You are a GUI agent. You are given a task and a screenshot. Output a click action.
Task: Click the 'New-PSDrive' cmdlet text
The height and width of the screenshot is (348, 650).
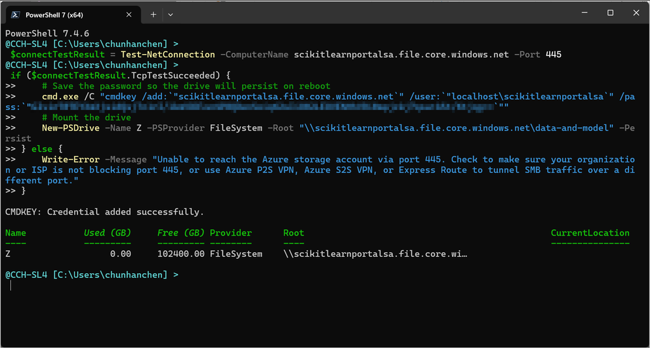pos(70,128)
